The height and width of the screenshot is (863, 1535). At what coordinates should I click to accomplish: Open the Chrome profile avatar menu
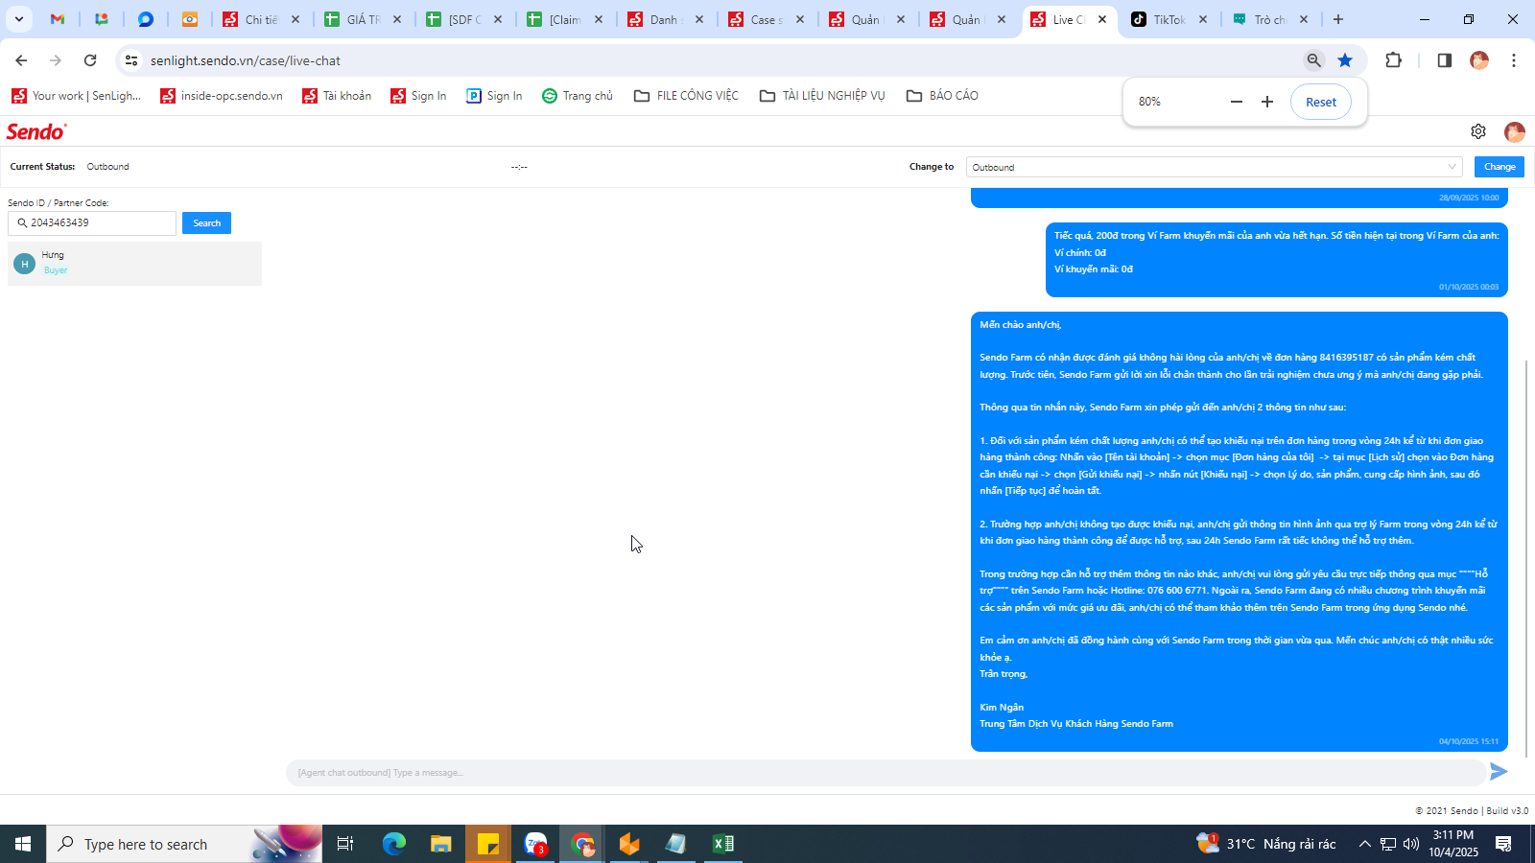pyautogui.click(x=1479, y=60)
